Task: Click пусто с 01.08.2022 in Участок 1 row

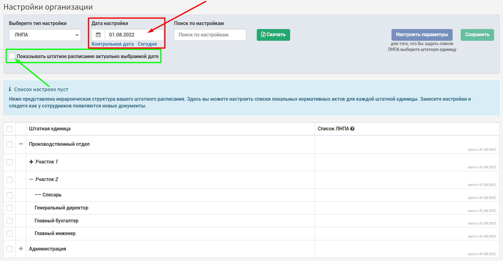Action: pos(482,167)
